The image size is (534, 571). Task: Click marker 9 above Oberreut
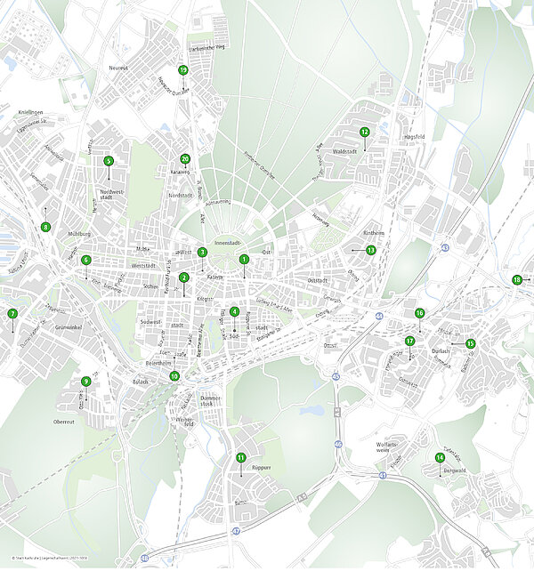(85, 382)
